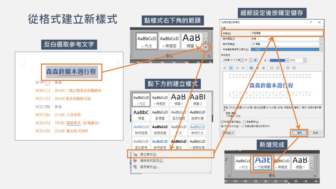Image resolution: width=336 pixels, height=189 pixels.
Task: Toggle Bold button in style dialog
Action: click(x=255, y=60)
